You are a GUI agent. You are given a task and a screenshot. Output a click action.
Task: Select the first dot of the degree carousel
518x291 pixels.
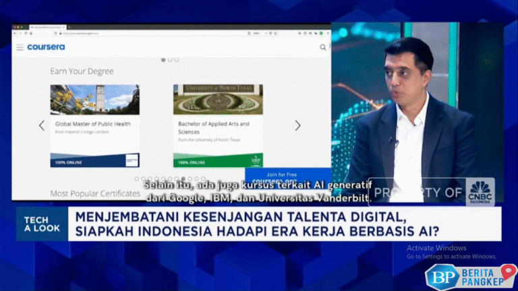[137, 179]
